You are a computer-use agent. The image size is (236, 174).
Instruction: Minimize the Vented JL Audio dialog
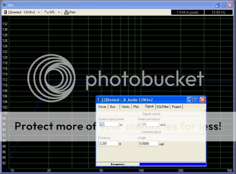point(190,100)
